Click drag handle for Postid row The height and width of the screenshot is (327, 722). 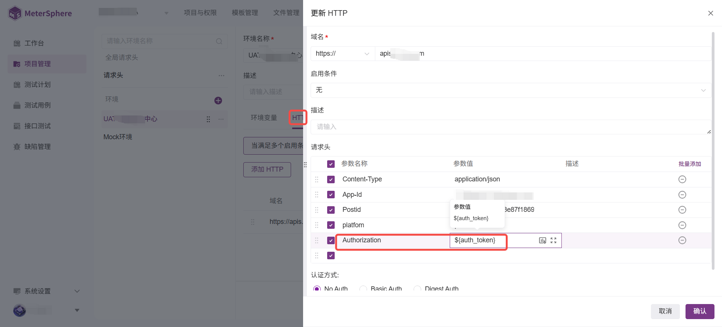click(x=317, y=210)
